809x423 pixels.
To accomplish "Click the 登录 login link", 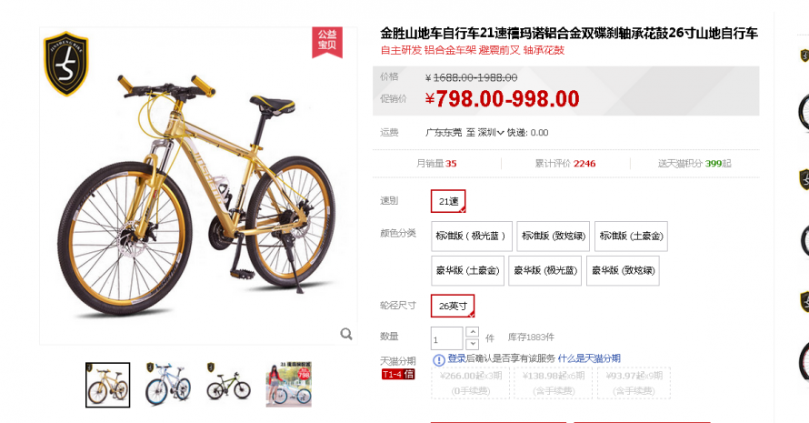I will (456, 358).
